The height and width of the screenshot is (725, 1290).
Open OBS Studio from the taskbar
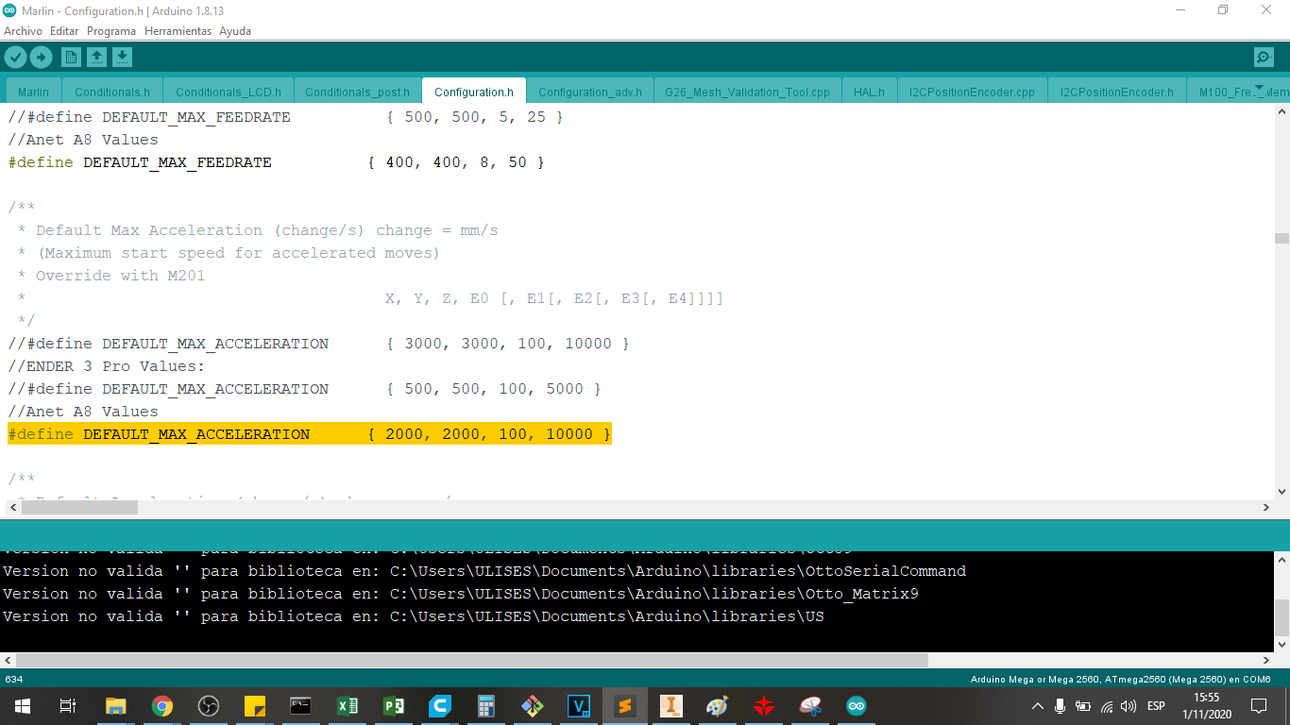pos(209,706)
